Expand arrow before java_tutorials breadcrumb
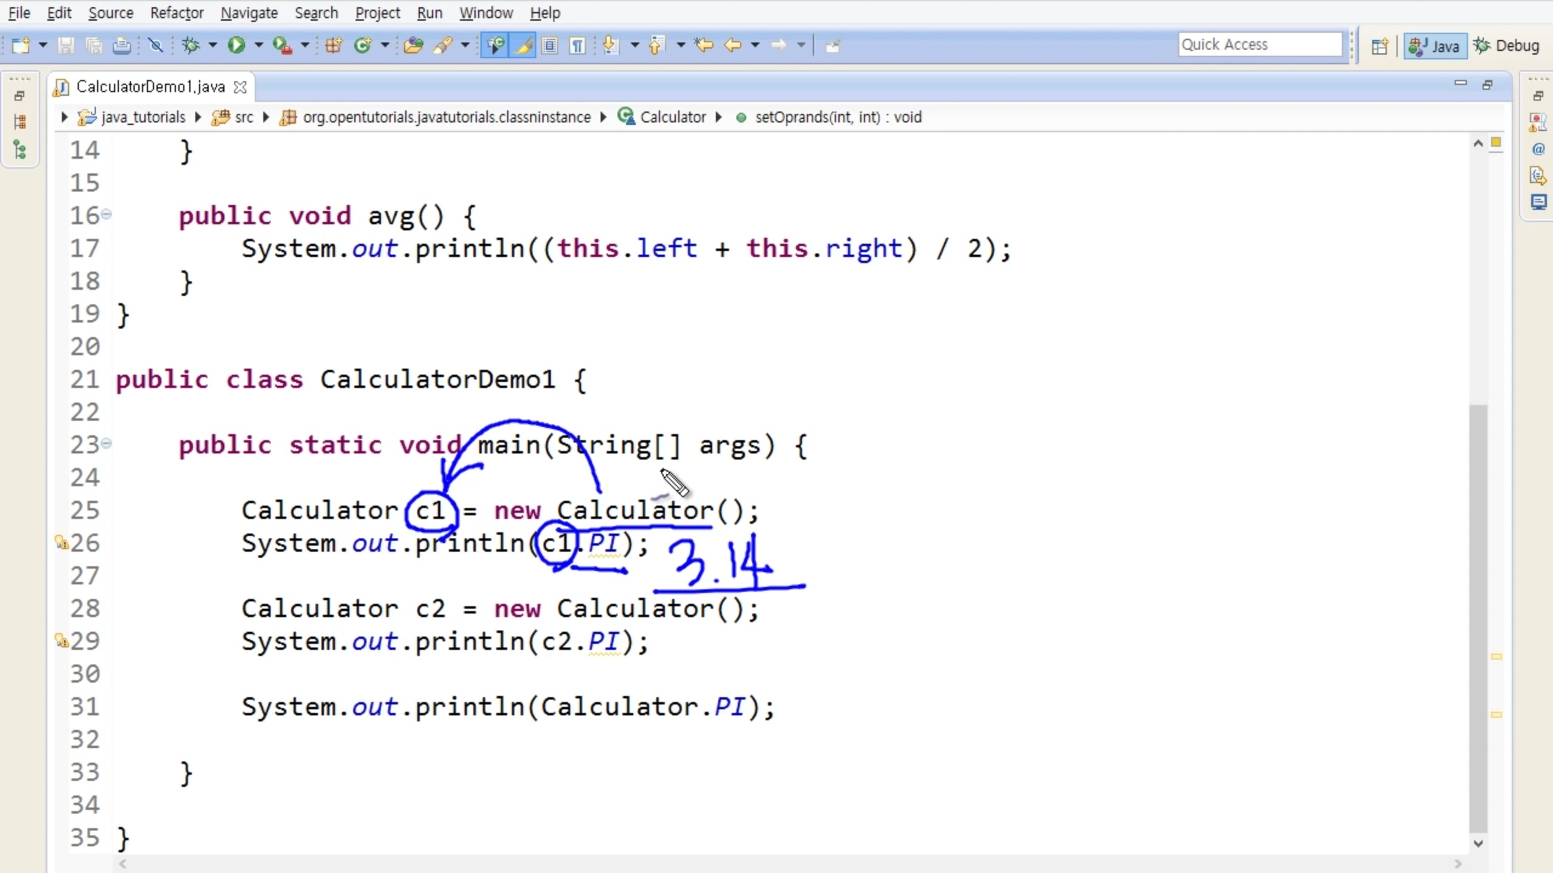1553x873 pixels. pyautogui.click(x=64, y=117)
